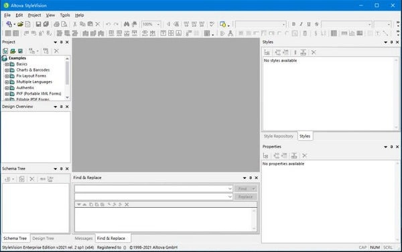402x252 pixels.
Task: Click the Print icon in toolbar
Action: [56, 24]
